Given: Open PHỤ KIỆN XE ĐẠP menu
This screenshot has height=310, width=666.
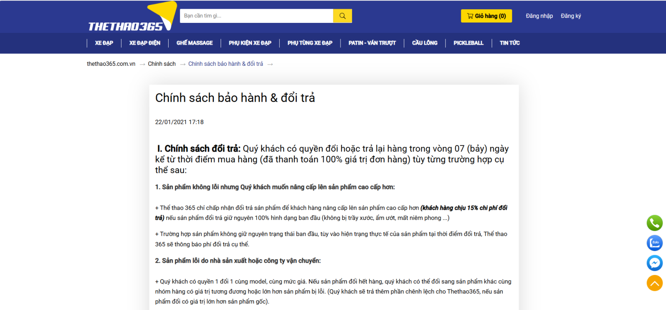Looking at the screenshot, I should 250,43.
